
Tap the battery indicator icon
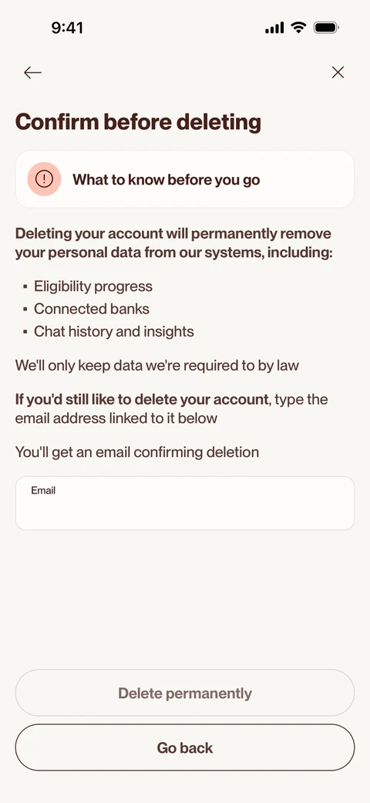click(325, 28)
